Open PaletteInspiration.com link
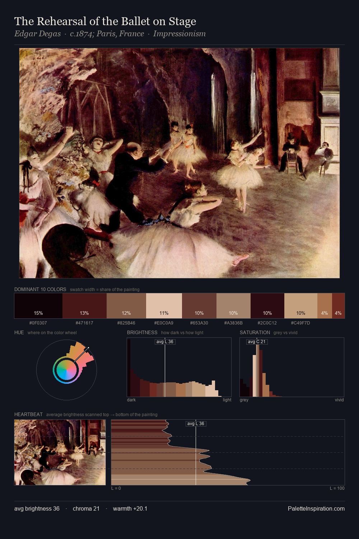 click(x=316, y=508)
